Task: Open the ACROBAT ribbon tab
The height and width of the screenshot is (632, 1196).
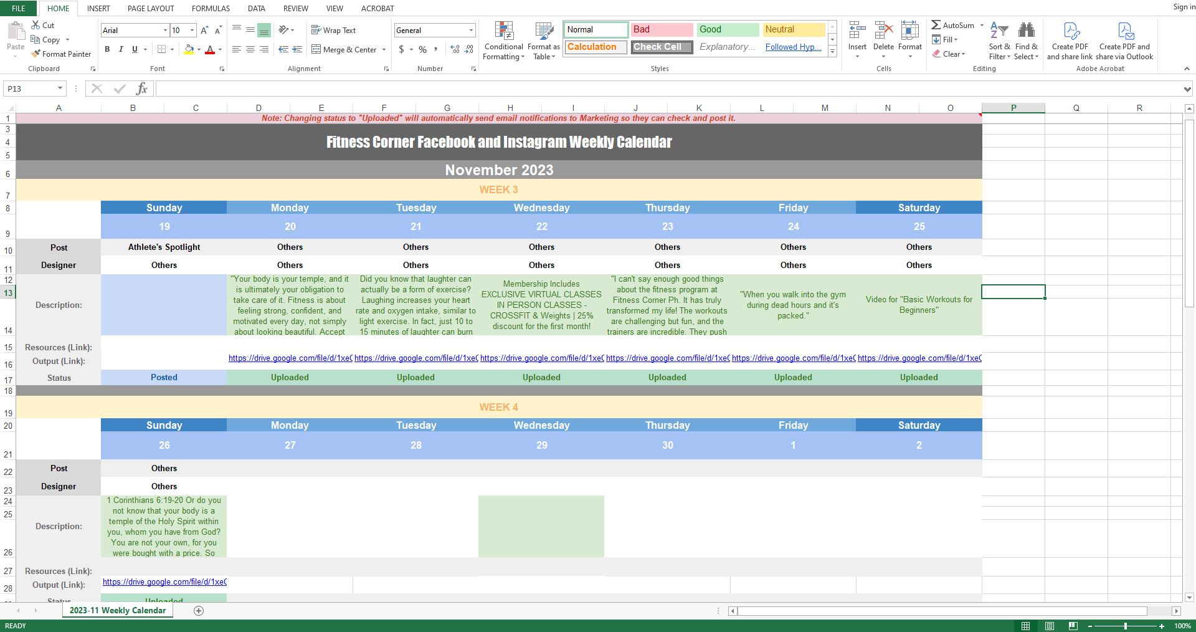Action: tap(377, 8)
